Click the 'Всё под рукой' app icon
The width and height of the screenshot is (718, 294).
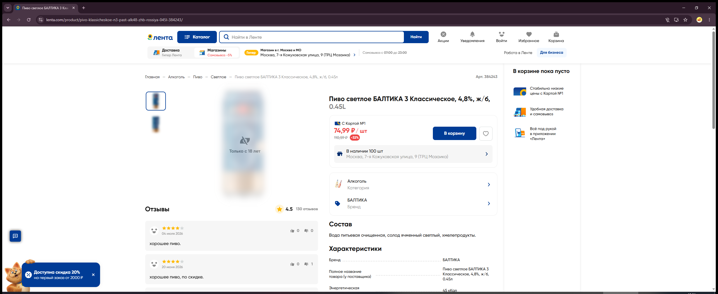point(520,133)
